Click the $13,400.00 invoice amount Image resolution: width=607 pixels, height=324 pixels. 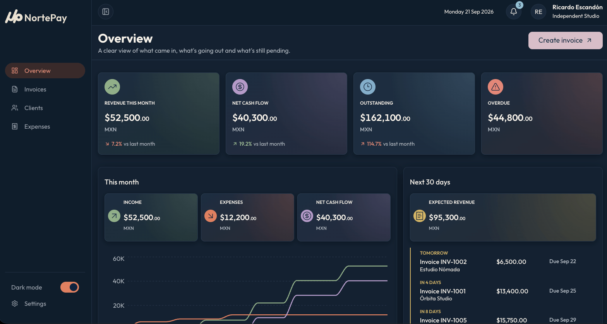pyautogui.click(x=513, y=291)
